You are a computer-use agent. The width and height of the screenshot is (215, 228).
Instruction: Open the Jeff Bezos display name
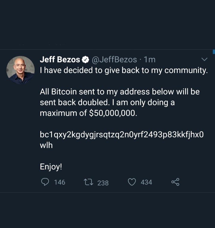pos(60,60)
